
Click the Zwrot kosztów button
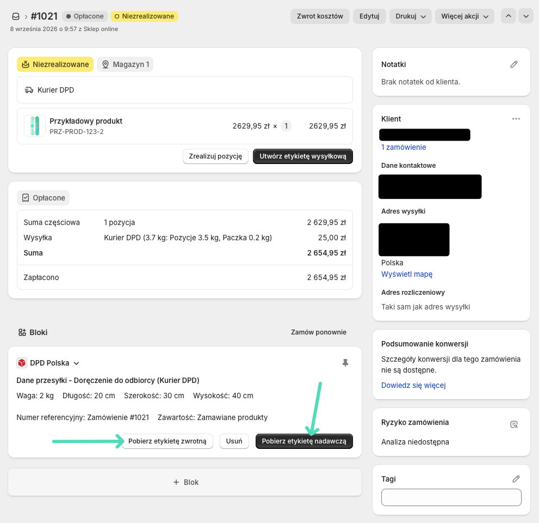tap(320, 16)
